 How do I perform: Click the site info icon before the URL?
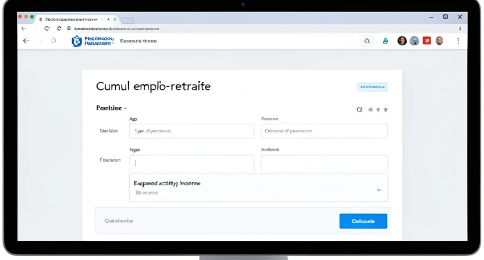69,28
